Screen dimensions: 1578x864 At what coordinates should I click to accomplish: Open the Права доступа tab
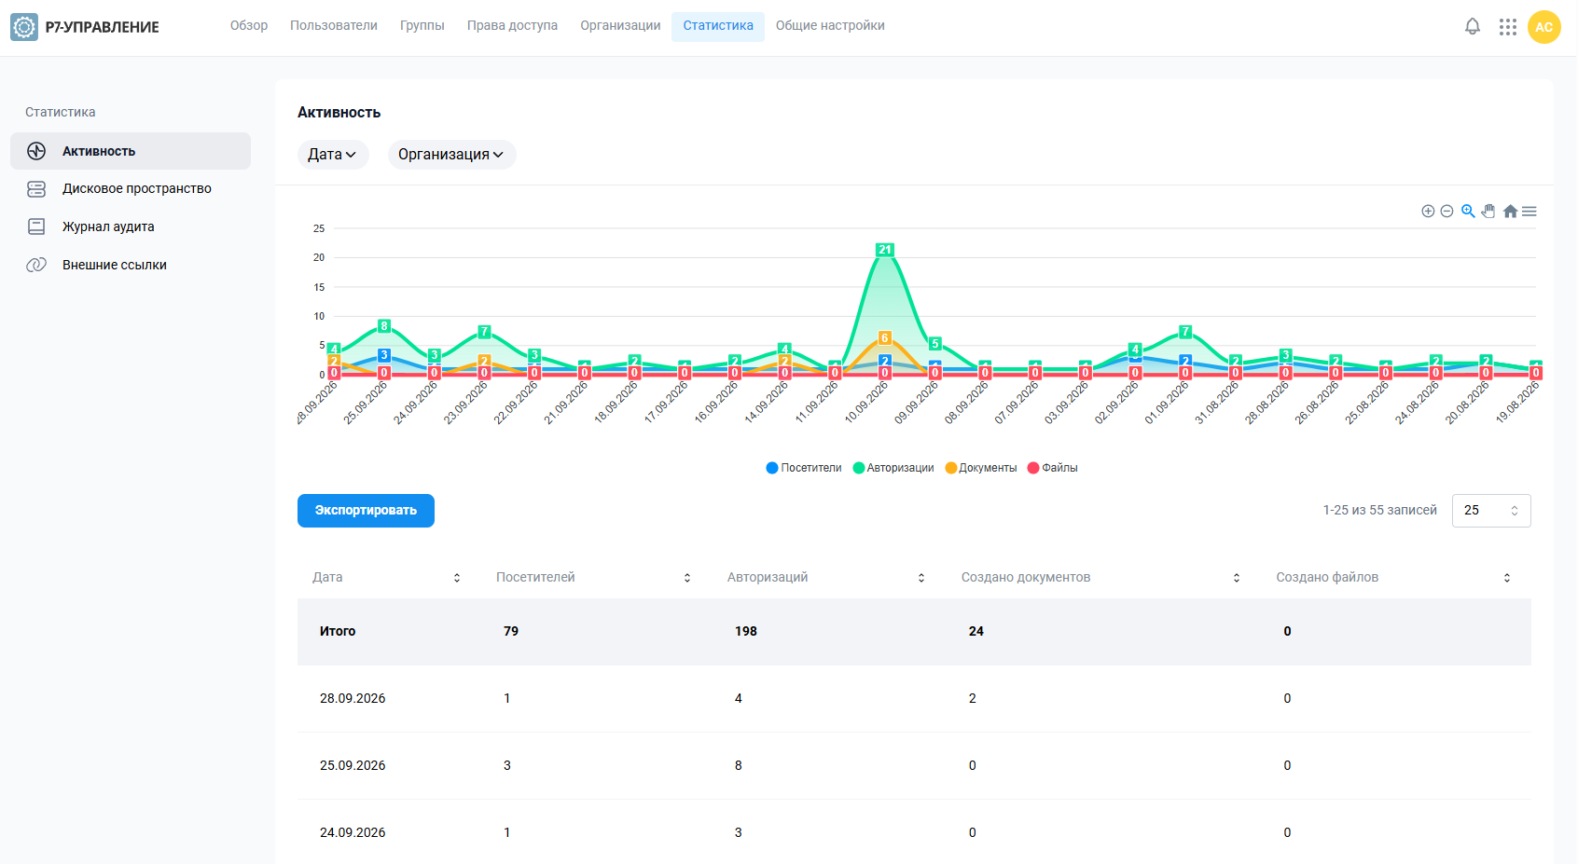[512, 26]
